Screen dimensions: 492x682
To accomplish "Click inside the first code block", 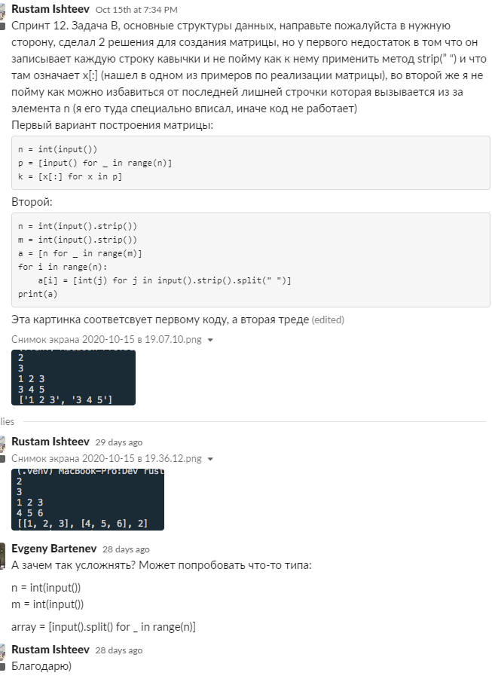I will 251,163.
